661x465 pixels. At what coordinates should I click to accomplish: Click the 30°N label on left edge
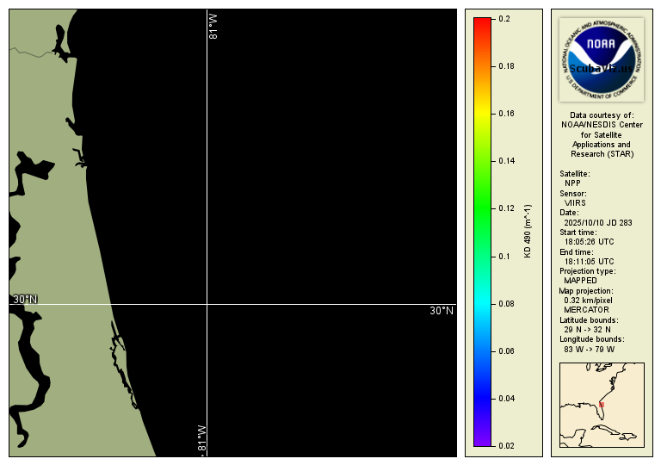click(x=25, y=299)
